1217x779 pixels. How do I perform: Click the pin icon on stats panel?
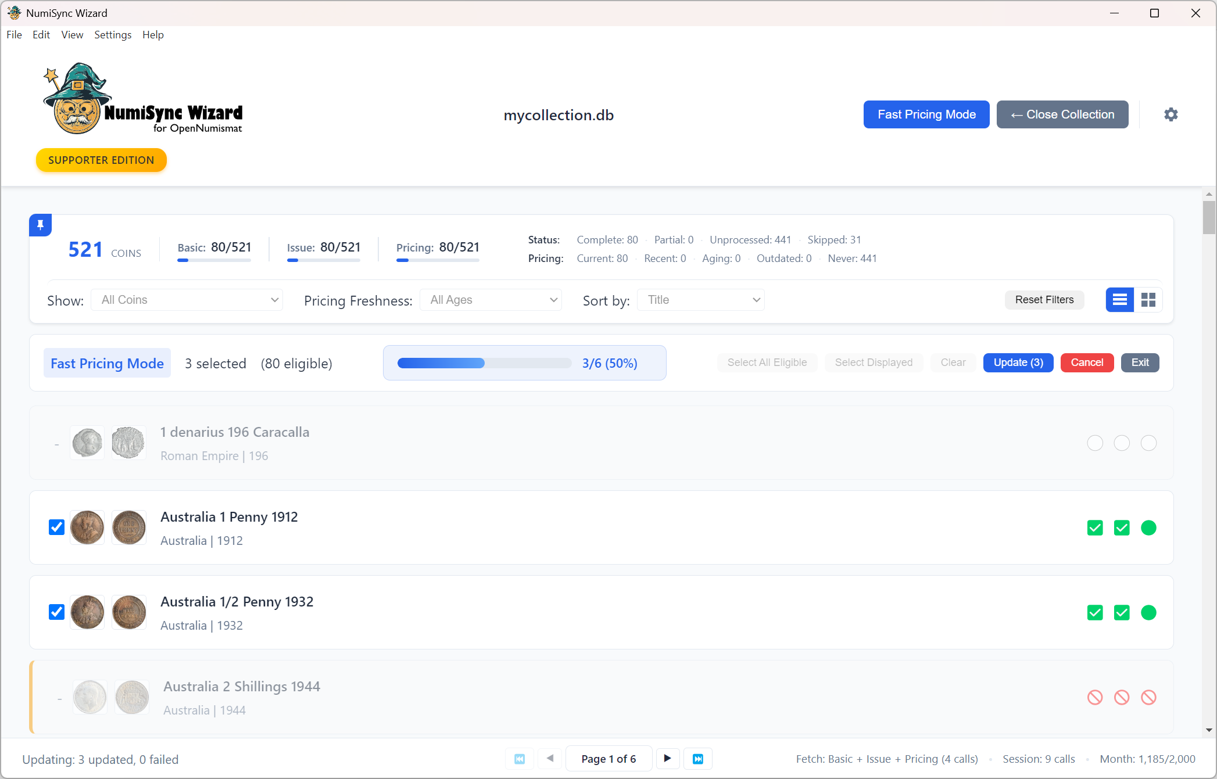coord(40,225)
